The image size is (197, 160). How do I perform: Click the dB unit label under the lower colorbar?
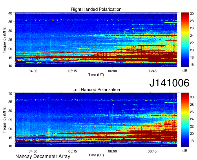pos(185,150)
